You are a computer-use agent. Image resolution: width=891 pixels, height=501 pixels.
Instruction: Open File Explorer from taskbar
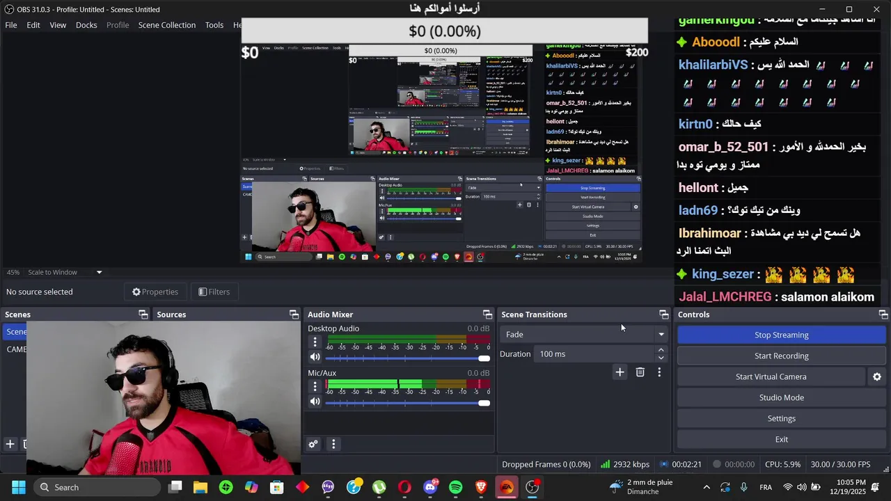coord(200,487)
